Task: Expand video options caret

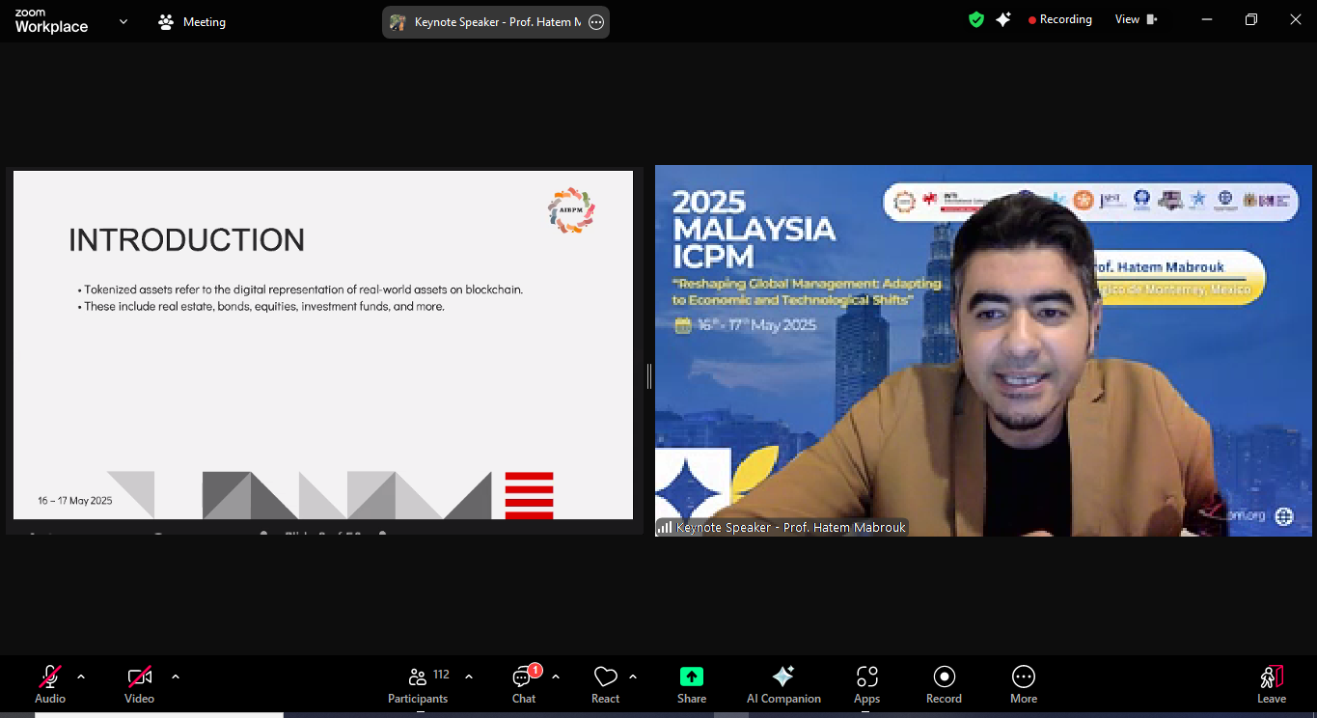Action: pyautogui.click(x=176, y=677)
